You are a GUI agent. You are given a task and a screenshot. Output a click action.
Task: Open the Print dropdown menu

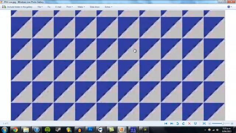pos(69,7)
